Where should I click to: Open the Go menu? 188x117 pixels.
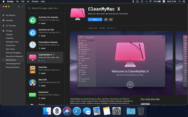pos(28,1)
